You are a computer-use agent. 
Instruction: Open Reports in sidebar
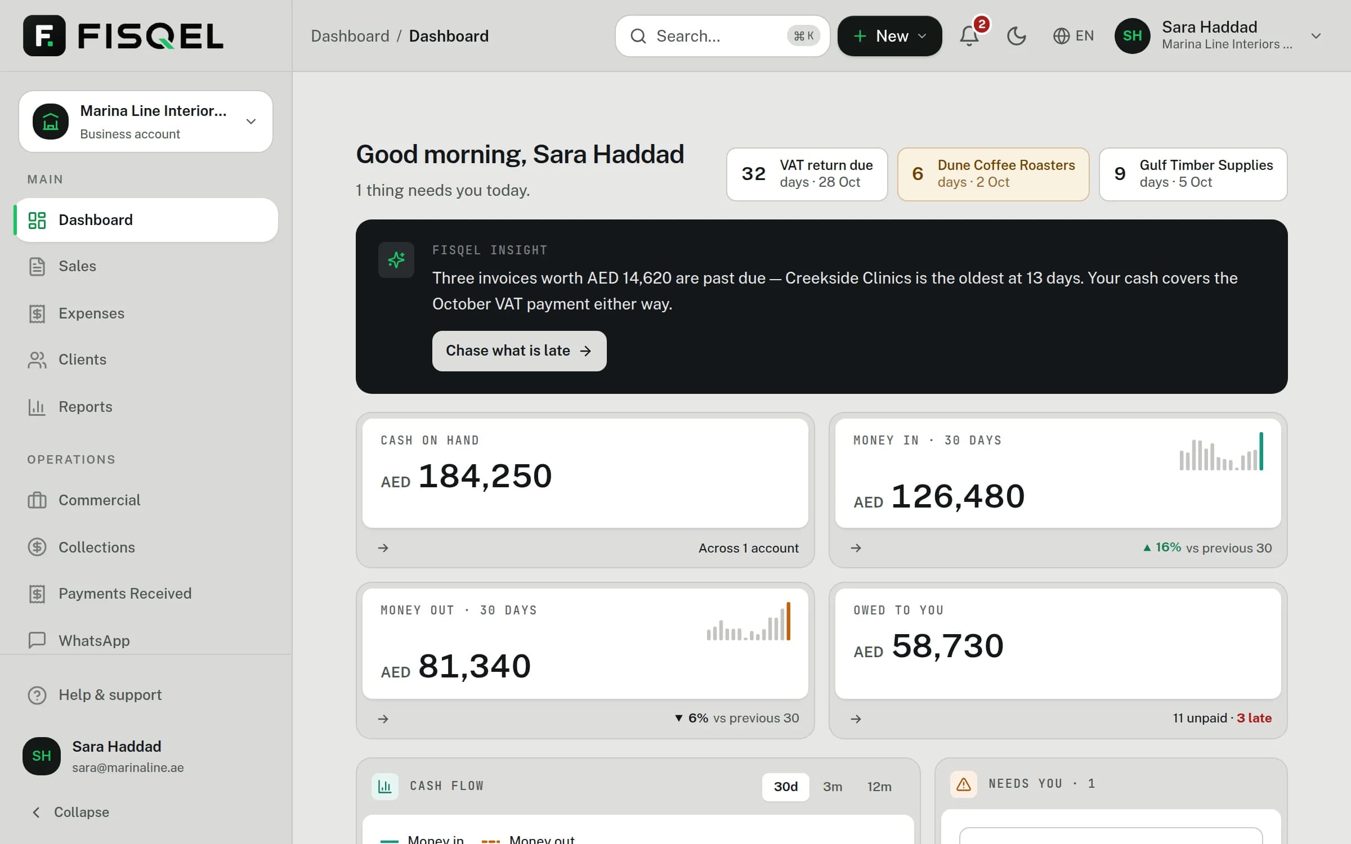[x=146, y=407]
